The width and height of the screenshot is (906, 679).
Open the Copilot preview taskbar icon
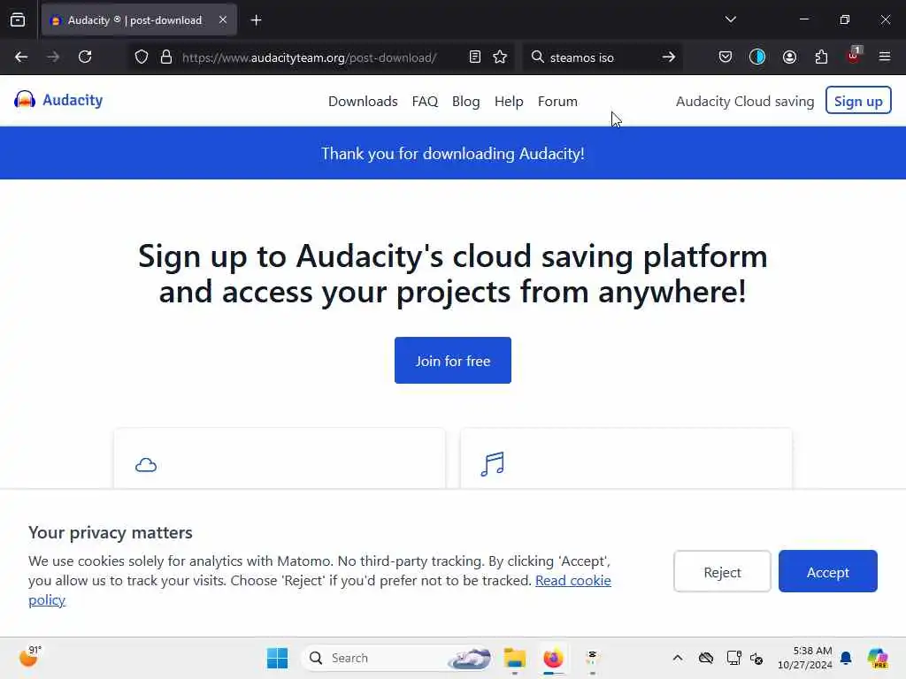878,658
